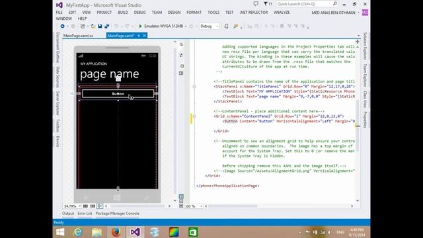Start debugging with the green play icon
The width and height of the screenshot is (423, 238).
pos(140,26)
